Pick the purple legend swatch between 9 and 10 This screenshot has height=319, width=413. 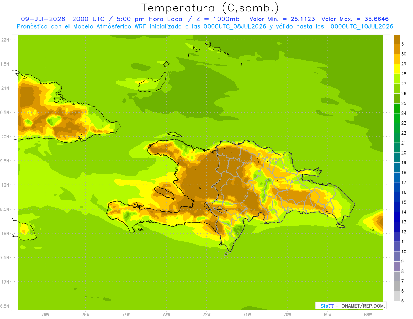pos(397,256)
